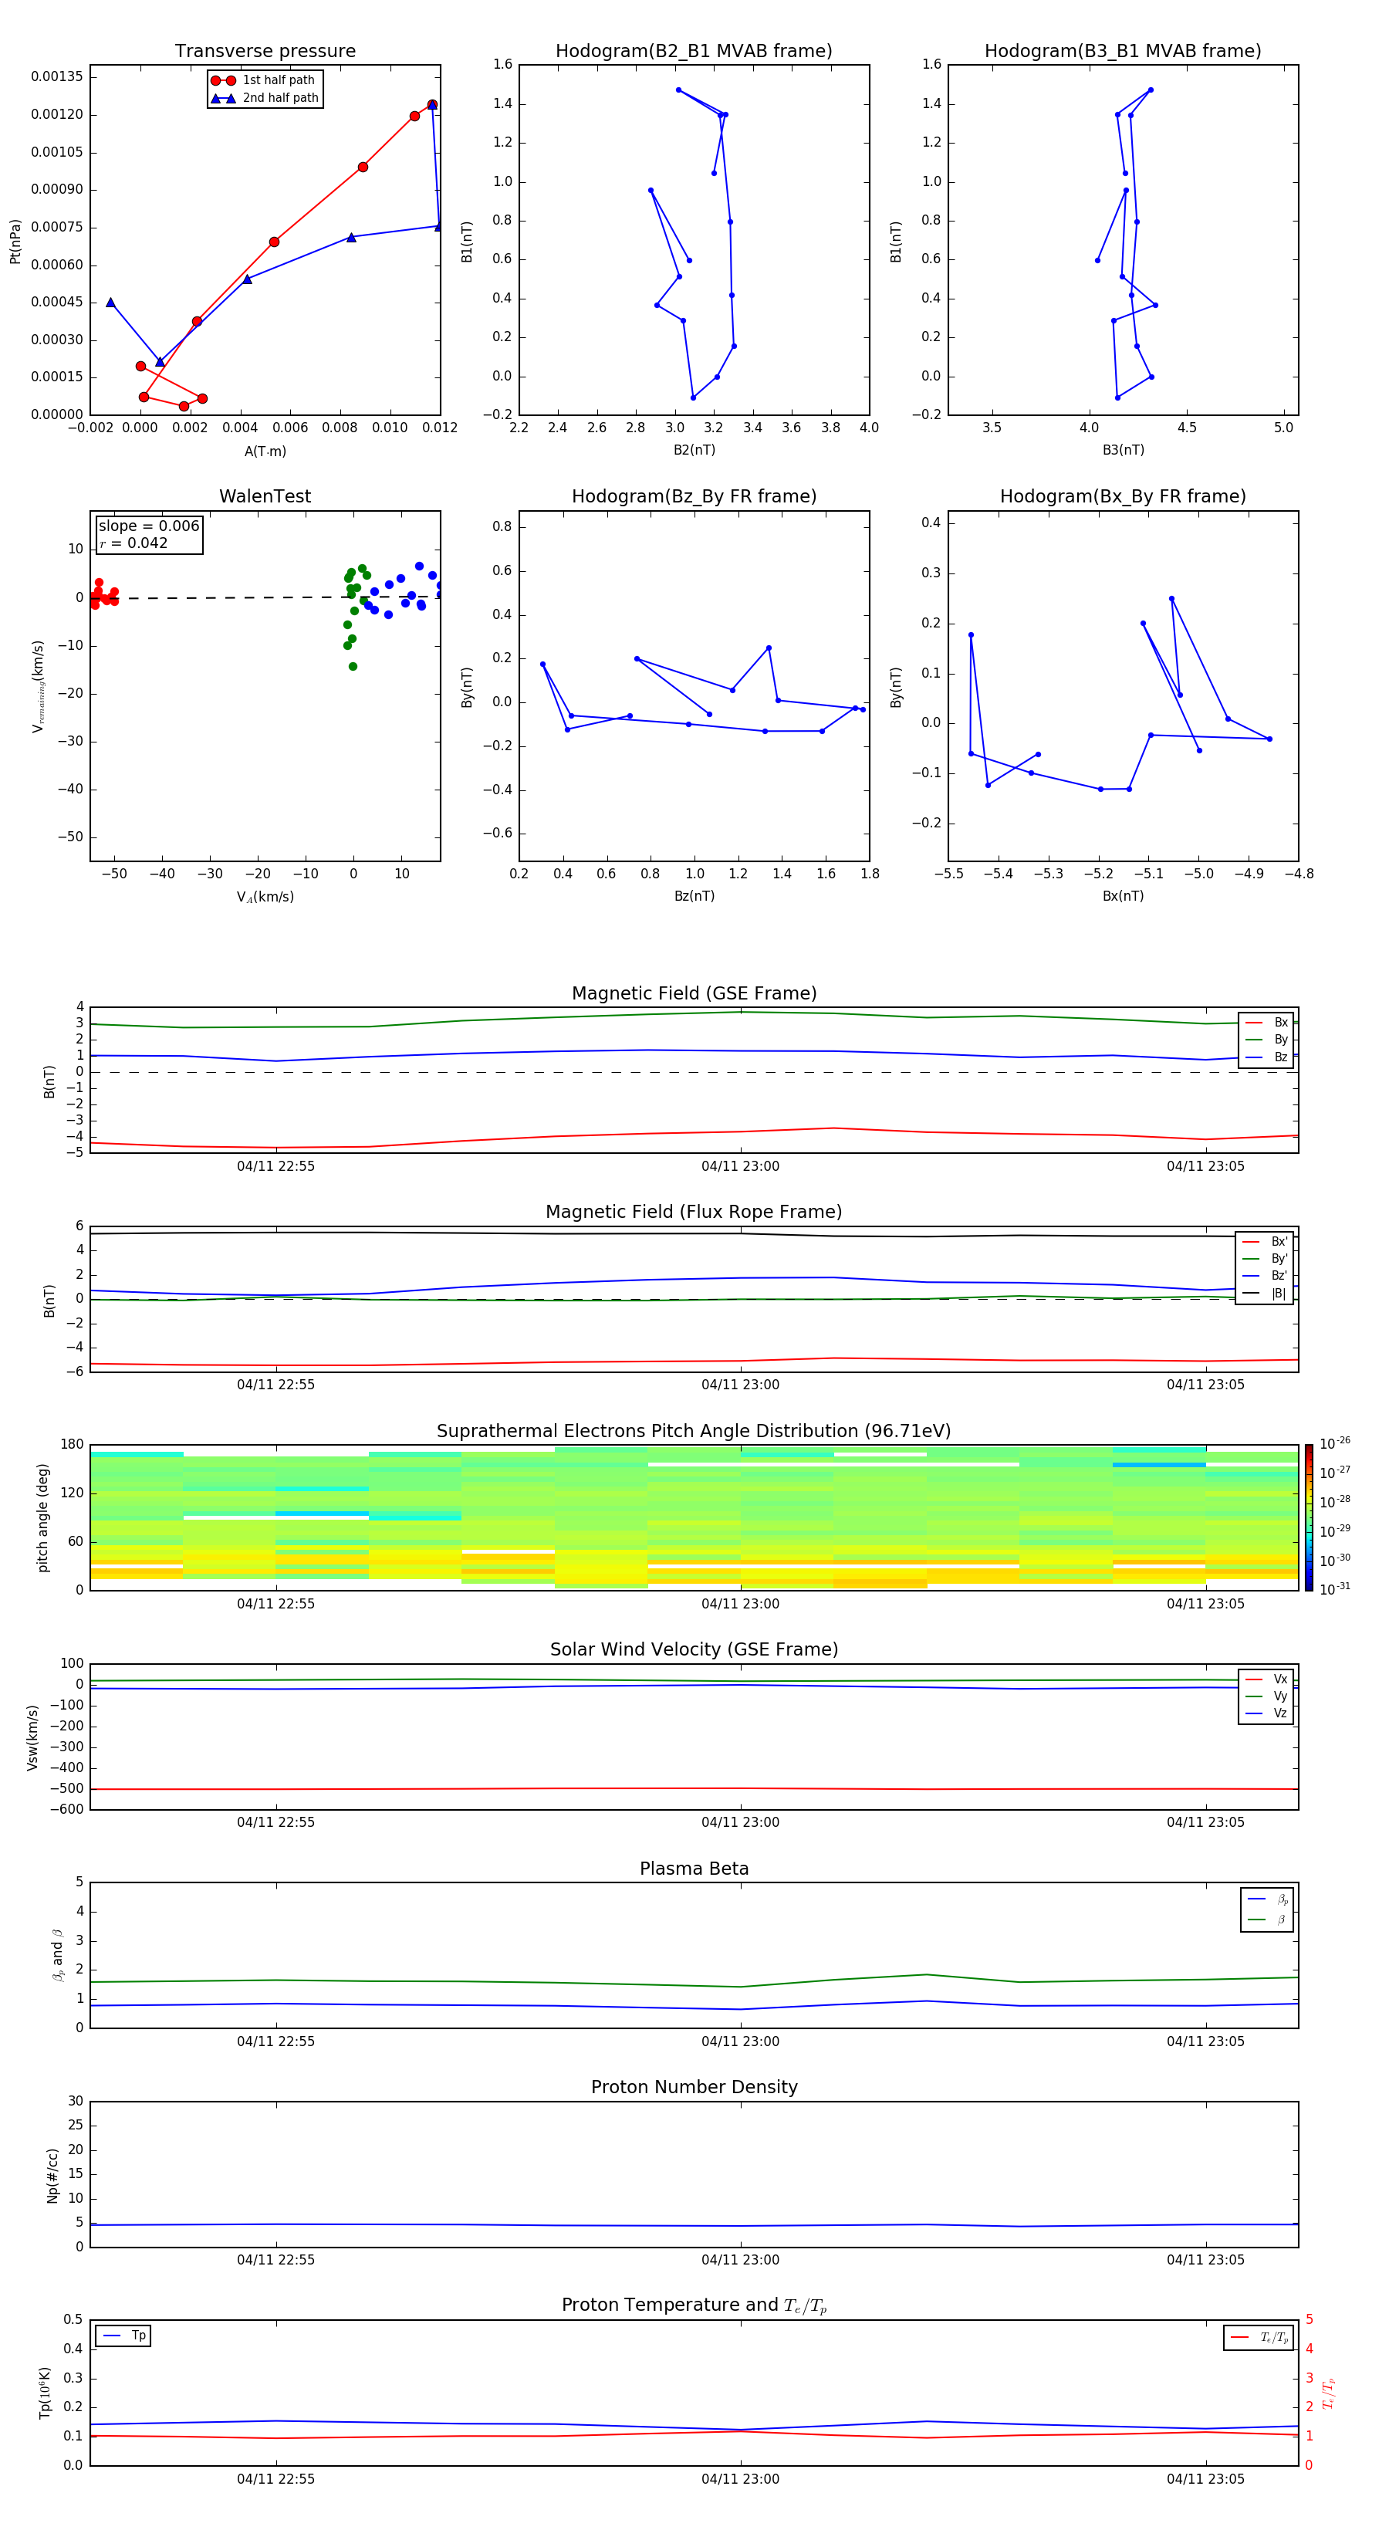Select 'Hodogram(B3_B1 MVAB frame)' title

pyautogui.click(x=1123, y=50)
